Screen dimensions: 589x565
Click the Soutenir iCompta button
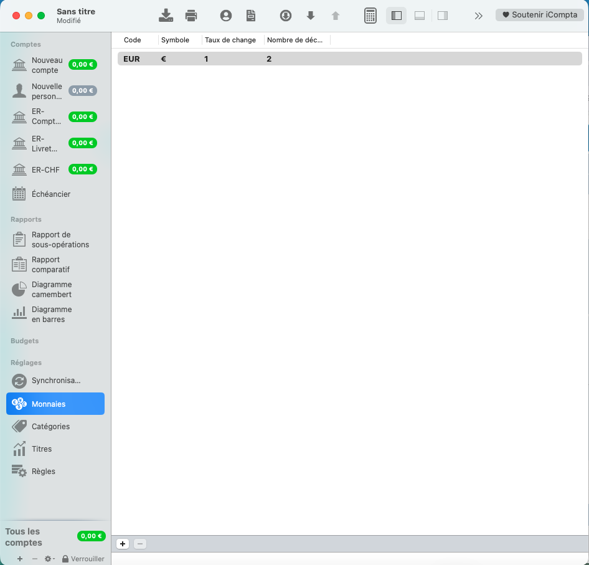click(540, 15)
